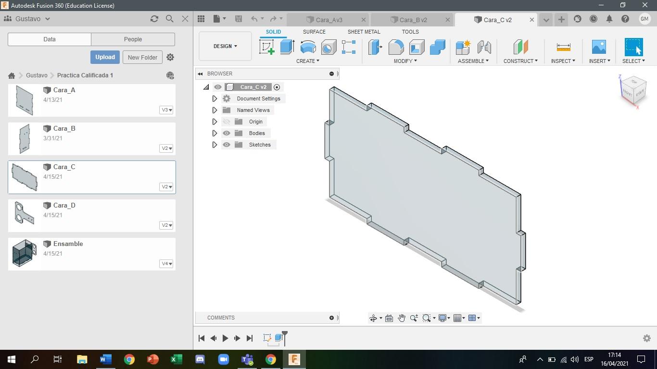Open Extensions icon in the top bar

578,19
